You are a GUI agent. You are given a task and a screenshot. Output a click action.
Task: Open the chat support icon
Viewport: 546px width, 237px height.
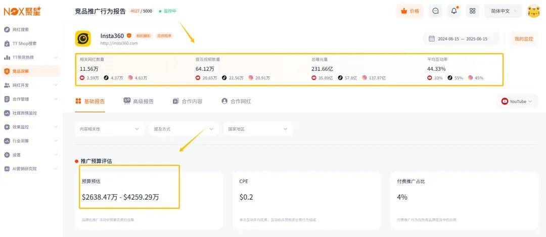[x=436, y=11]
